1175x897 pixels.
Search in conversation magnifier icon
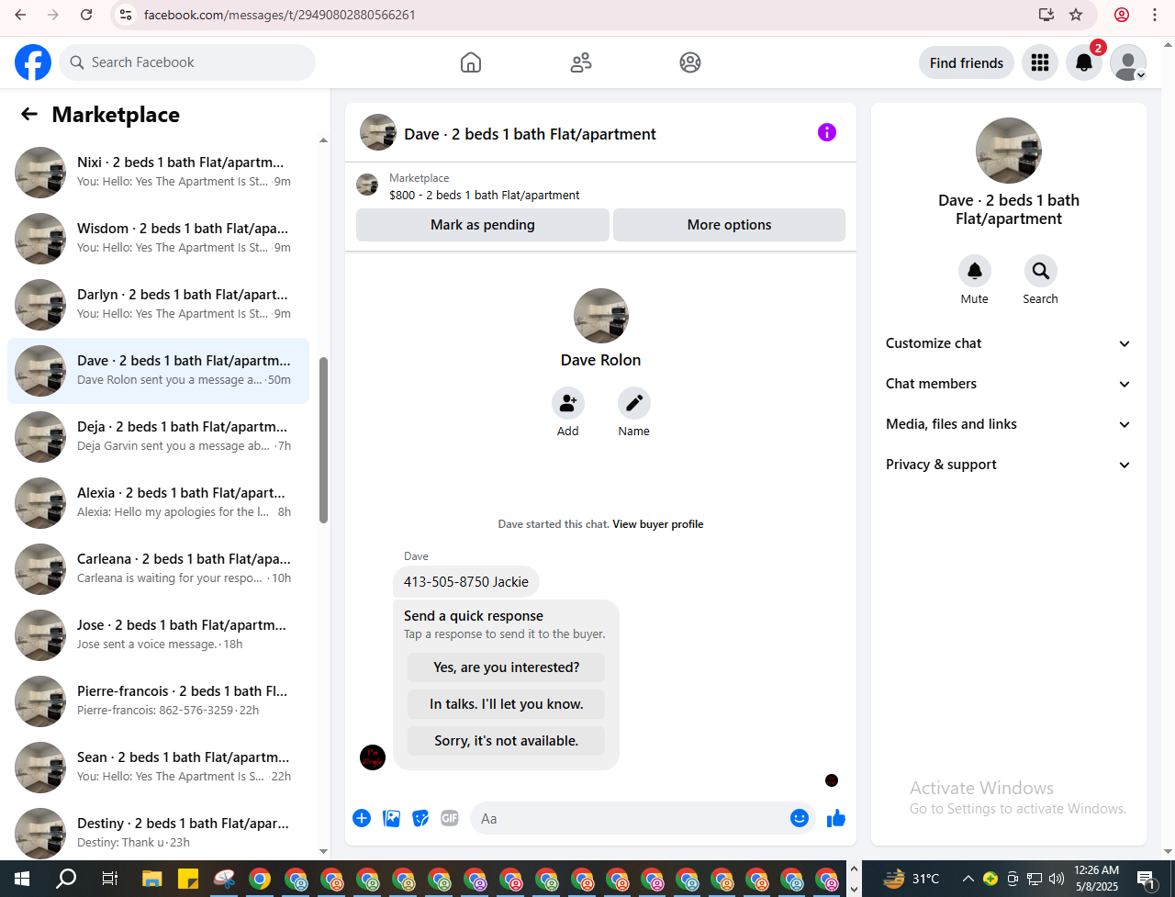1041,271
